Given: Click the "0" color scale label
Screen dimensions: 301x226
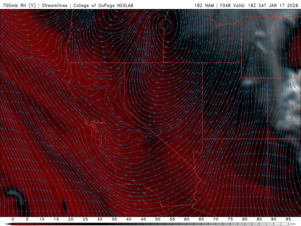Looking at the screenshot, I should [x=13, y=219].
